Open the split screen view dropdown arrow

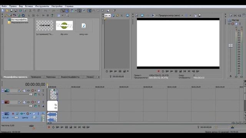coord(157,15)
